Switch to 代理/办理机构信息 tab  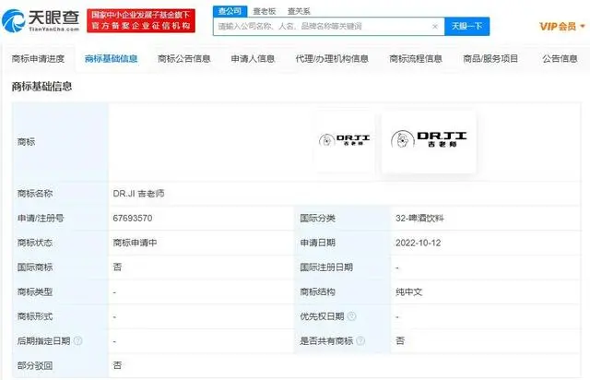[x=332, y=59]
